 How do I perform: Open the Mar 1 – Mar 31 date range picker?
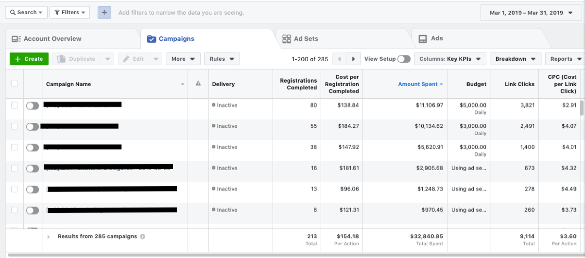pyautogui.click(x=531, y=13)
